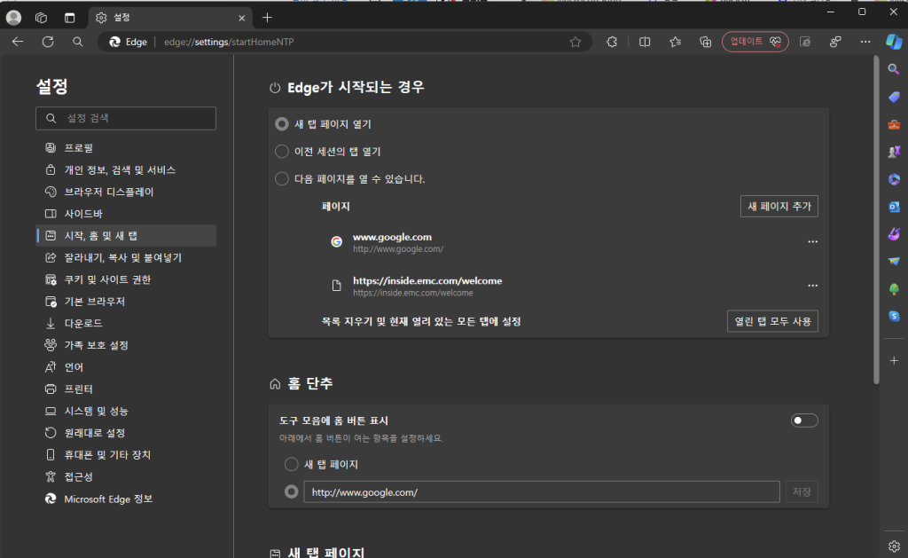The height and width of the screenshot is (558, 908).
Task: Select the 새 탭 페이지 열기 radio button
Action: (282, 124)
